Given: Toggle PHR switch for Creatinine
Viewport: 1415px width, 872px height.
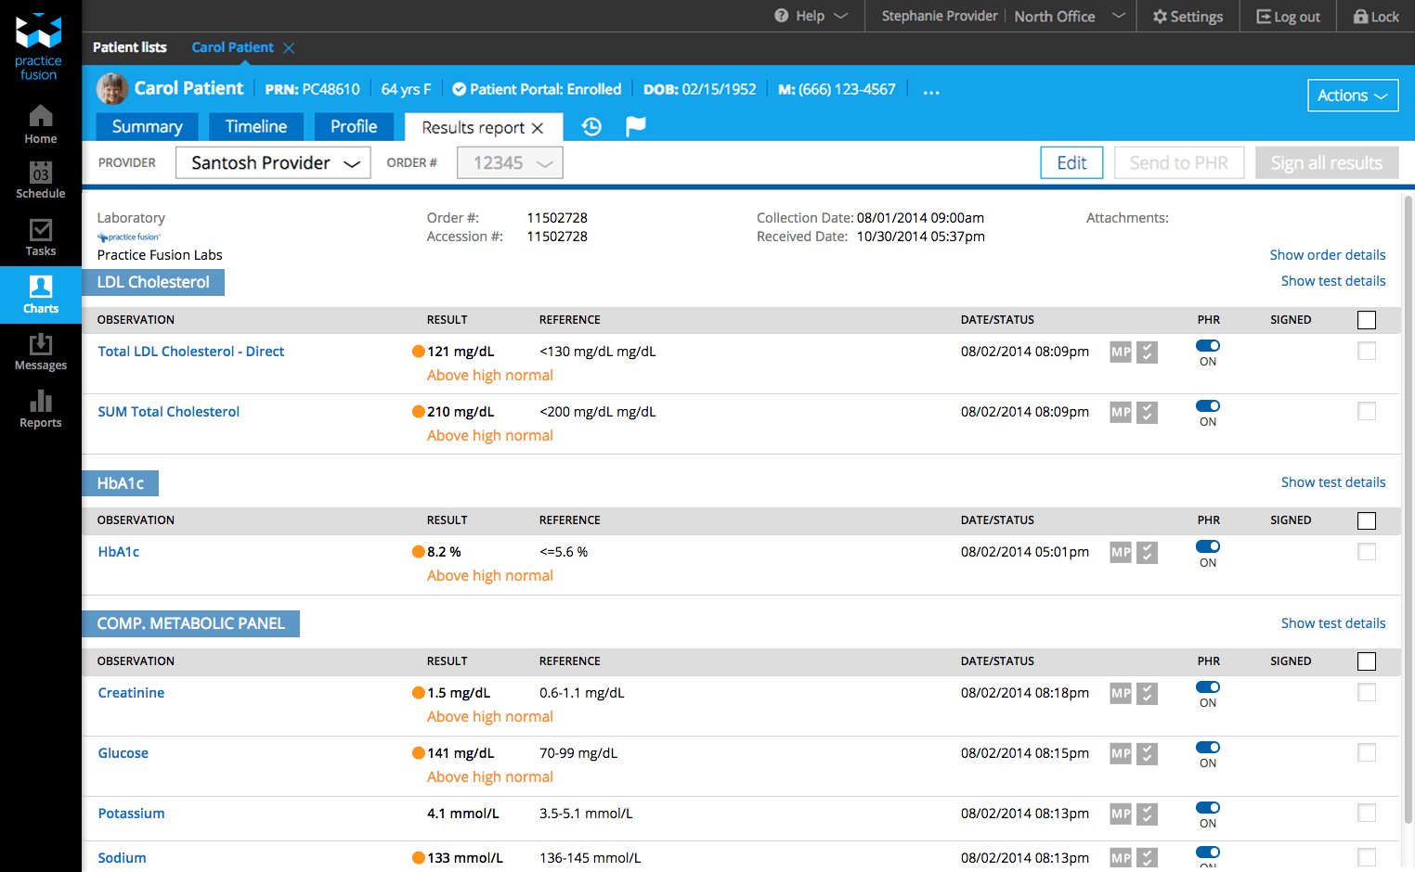Looking at the screenshot, I should tap(1208, 687).
